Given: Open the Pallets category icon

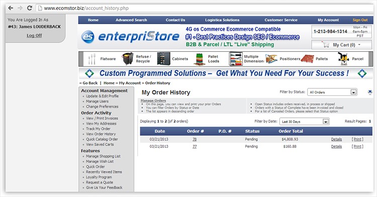Looking at the screenshot, I should 307,59.
